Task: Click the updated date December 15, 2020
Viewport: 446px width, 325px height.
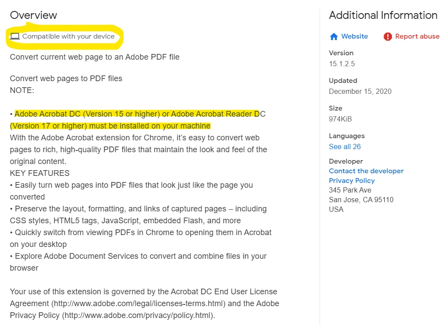Action: click(x=360, y=91)
